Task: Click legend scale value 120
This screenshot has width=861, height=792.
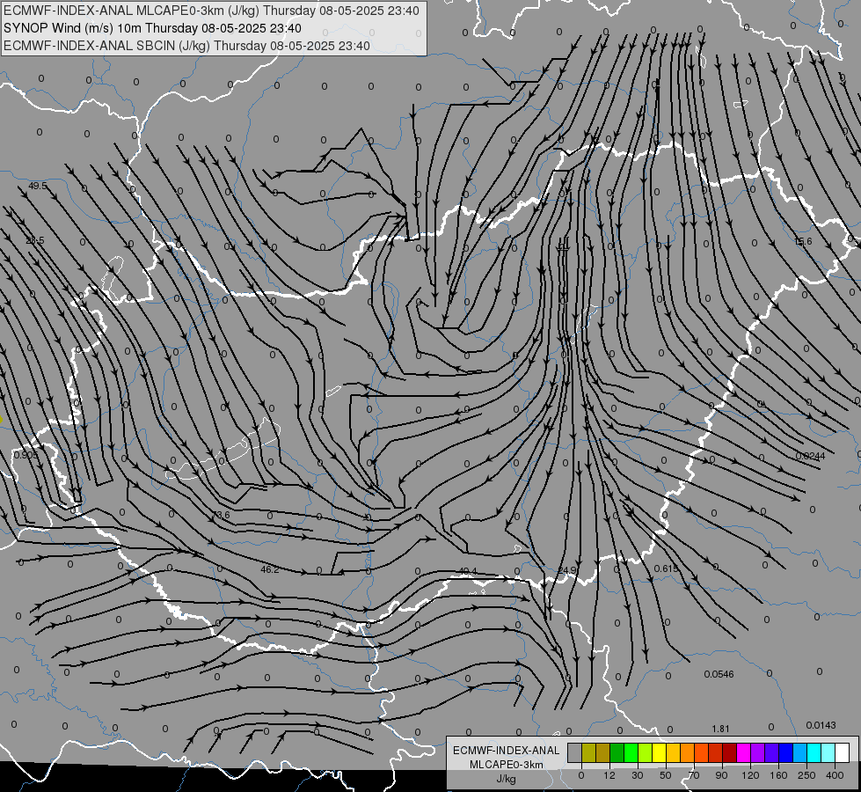Action: [750, 775]
